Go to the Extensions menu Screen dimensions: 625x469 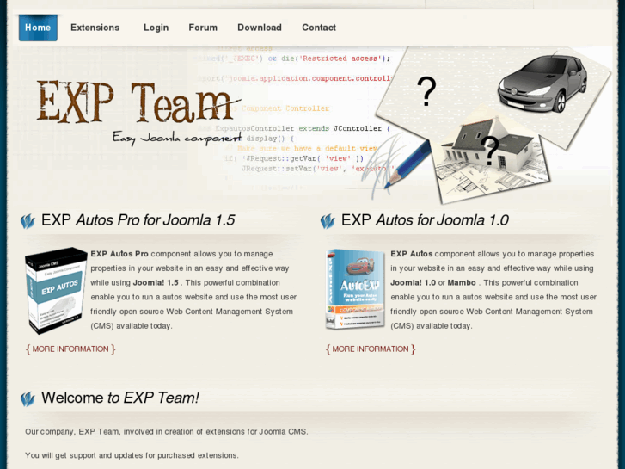(95, 28)
